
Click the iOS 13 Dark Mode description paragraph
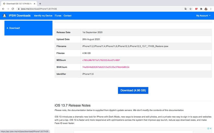click(x=133, y=120)
